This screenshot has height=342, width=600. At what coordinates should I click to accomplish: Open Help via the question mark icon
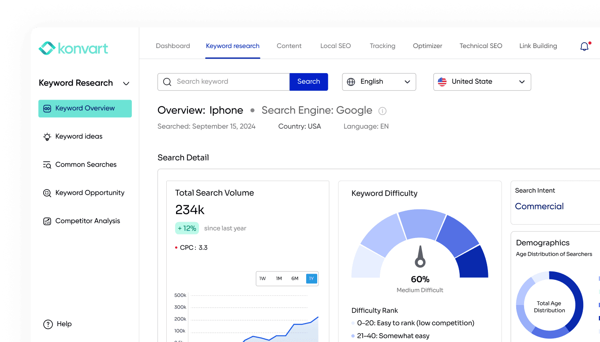point(47,324)
